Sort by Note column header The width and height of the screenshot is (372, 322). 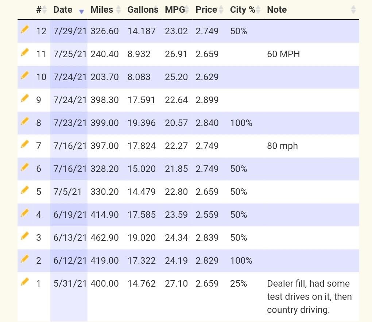point(311,10)
